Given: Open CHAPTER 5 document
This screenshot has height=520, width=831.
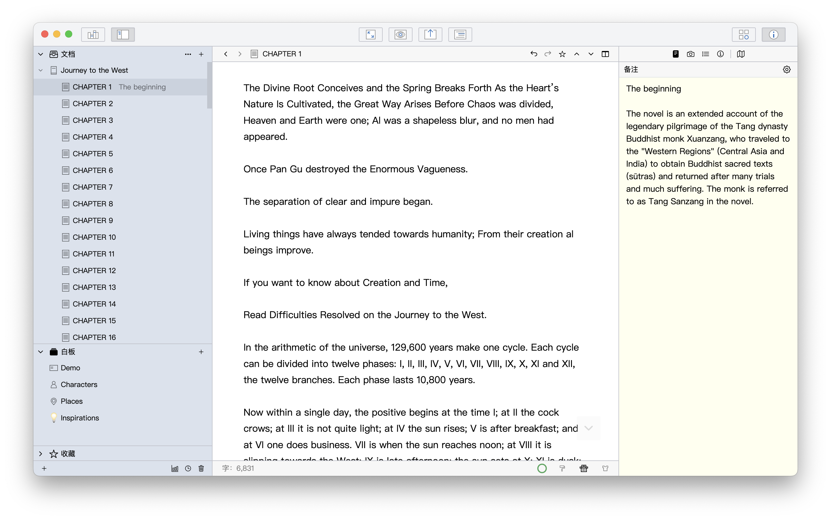Looking at the screenshot, I should pos(121,154).
